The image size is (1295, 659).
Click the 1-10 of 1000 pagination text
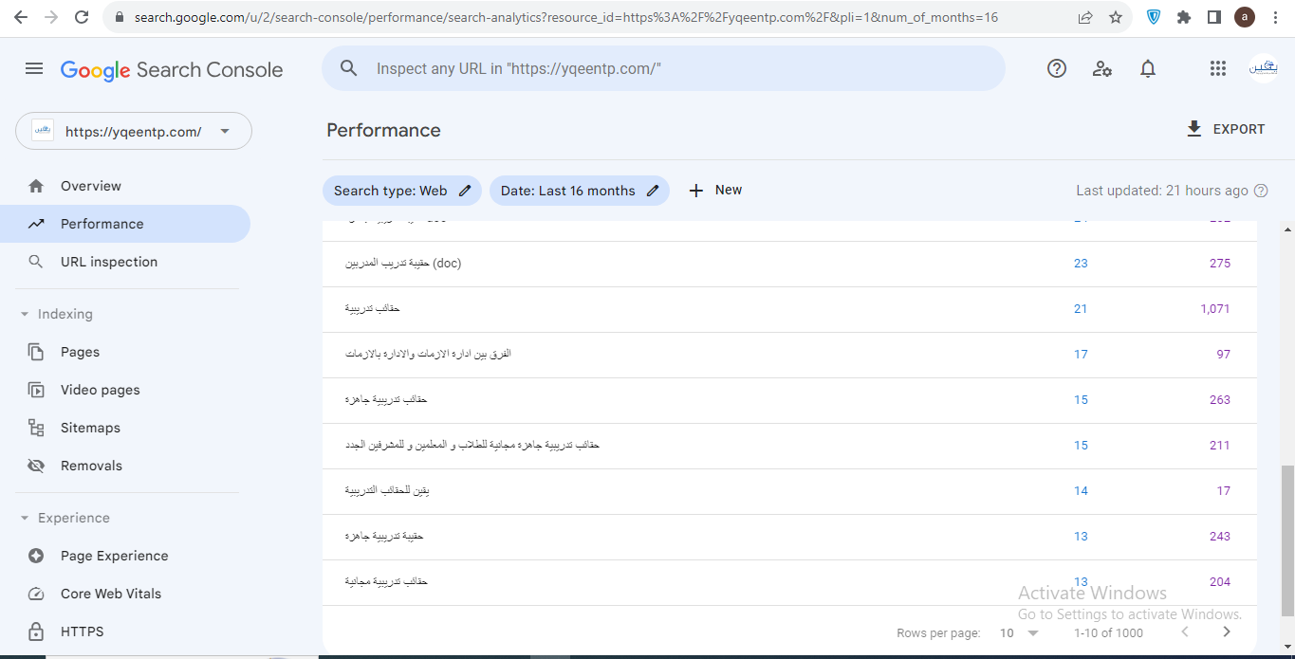click(1108, 632)
